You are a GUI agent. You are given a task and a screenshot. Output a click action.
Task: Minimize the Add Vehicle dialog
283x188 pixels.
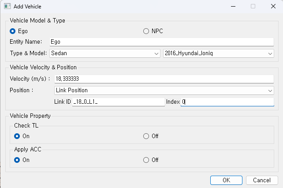pyautogui.click(x=233, y=7)
